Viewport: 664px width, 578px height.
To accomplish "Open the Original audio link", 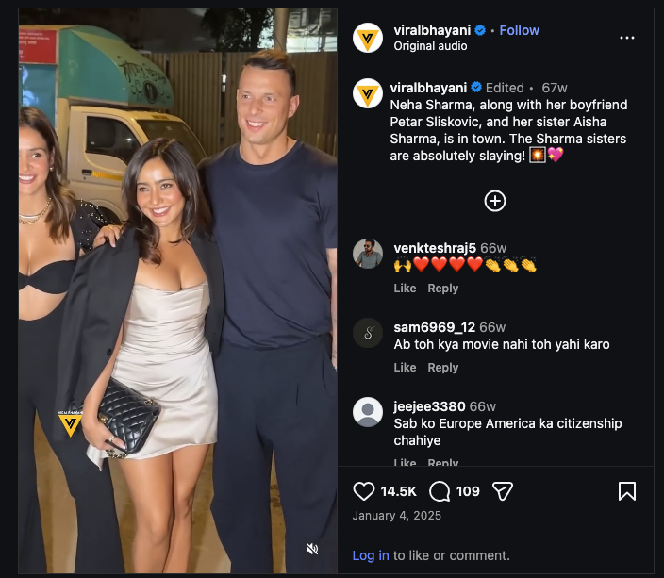I will 430,46.
